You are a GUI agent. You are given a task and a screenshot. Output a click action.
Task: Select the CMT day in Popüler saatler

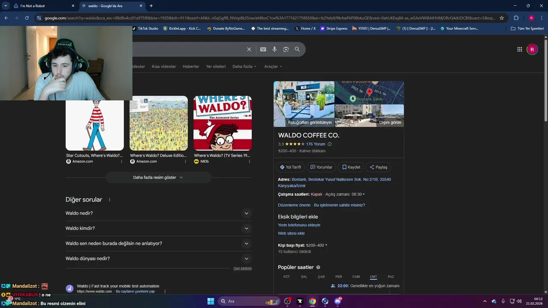tap(373, 277)
